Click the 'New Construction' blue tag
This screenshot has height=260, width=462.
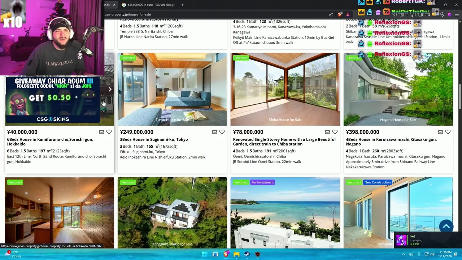[377, 182]
